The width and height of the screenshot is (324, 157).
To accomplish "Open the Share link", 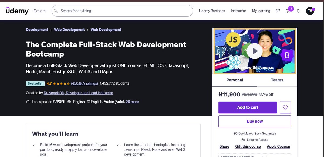I will click(224, 146).
